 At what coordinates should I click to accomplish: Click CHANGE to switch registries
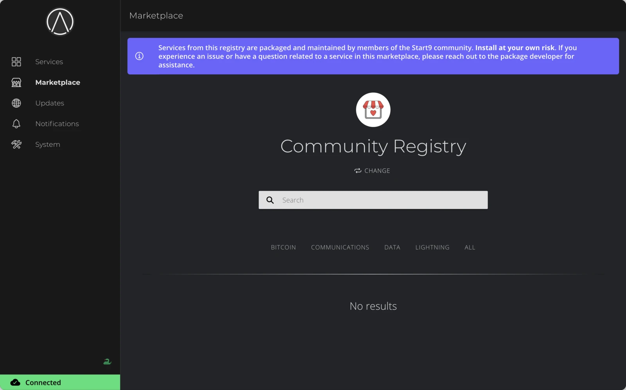[372, 171]
